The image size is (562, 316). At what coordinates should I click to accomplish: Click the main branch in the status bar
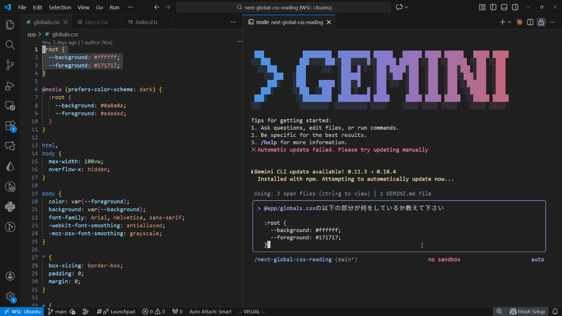click(57, 312)
